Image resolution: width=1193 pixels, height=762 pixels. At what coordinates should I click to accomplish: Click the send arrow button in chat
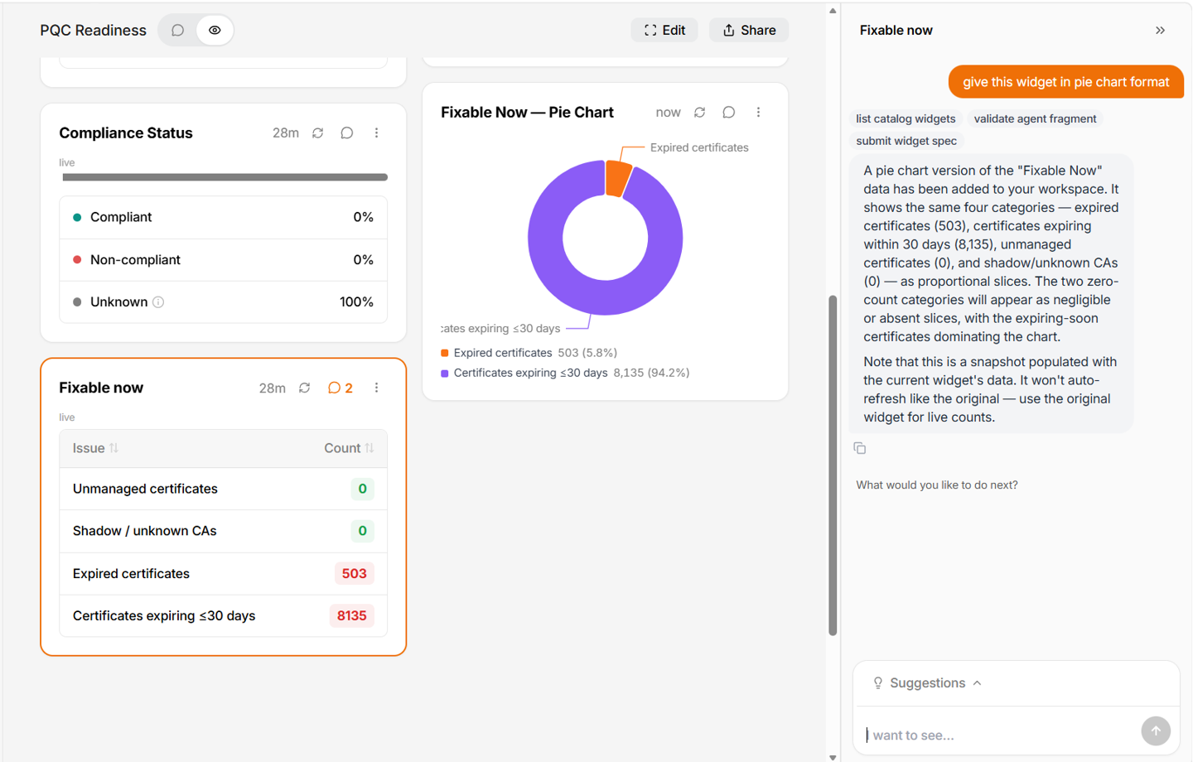point(1156,731)
